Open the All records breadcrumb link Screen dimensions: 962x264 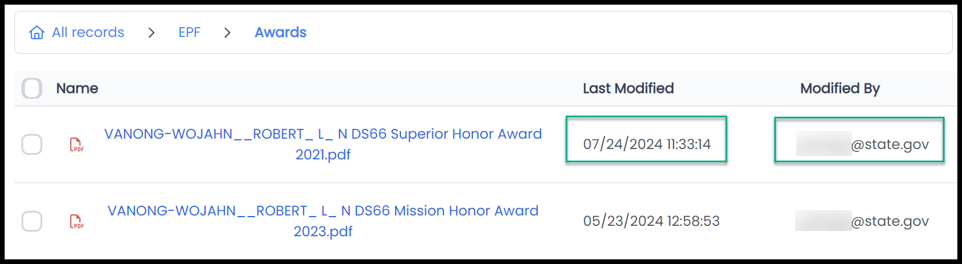click(88, 32)
